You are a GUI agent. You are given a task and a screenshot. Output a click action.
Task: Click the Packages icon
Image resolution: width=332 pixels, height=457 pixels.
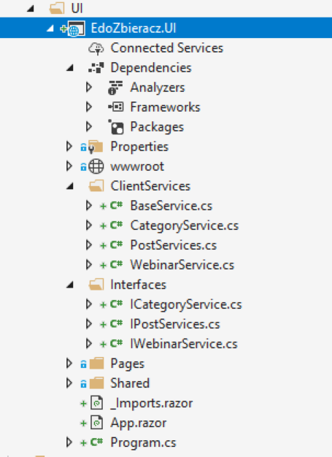tap(115, 127)
